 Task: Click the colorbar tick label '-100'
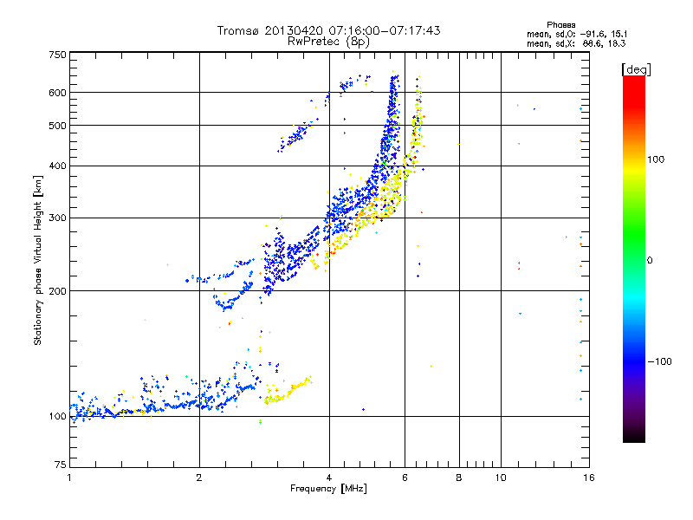[x=659, y=361]
